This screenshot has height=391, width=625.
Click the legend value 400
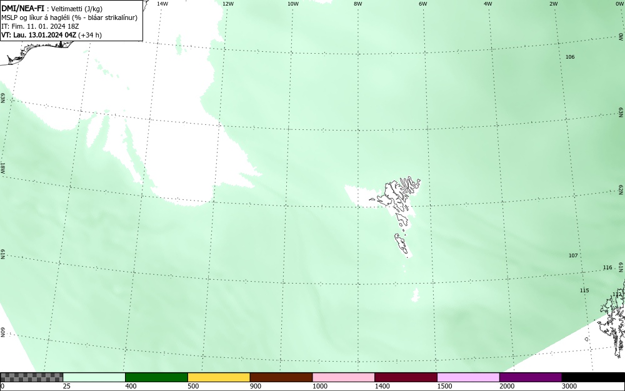pyautogui.click(x=131, y=386)
